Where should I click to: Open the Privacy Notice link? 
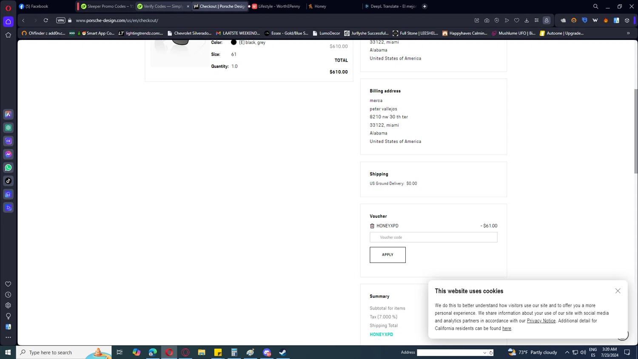coord(541,321)
